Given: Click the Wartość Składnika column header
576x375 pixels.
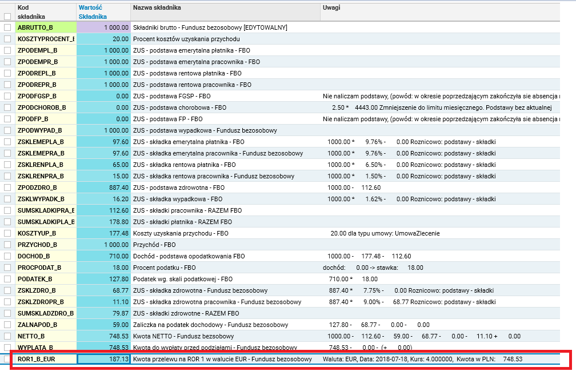Looking at the screenshot, I should point(103,12).
